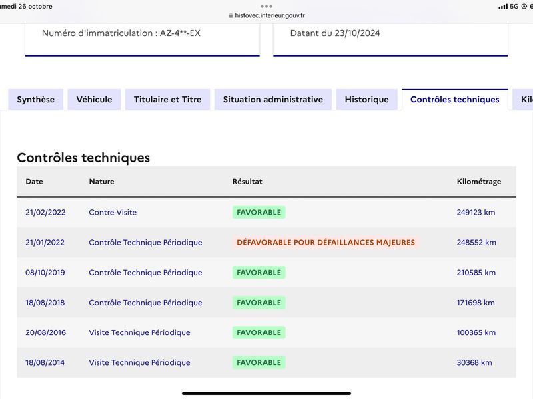Screen dimensions: 533x399
Task: Click the Contre-Visite entry
Action: 113,212
